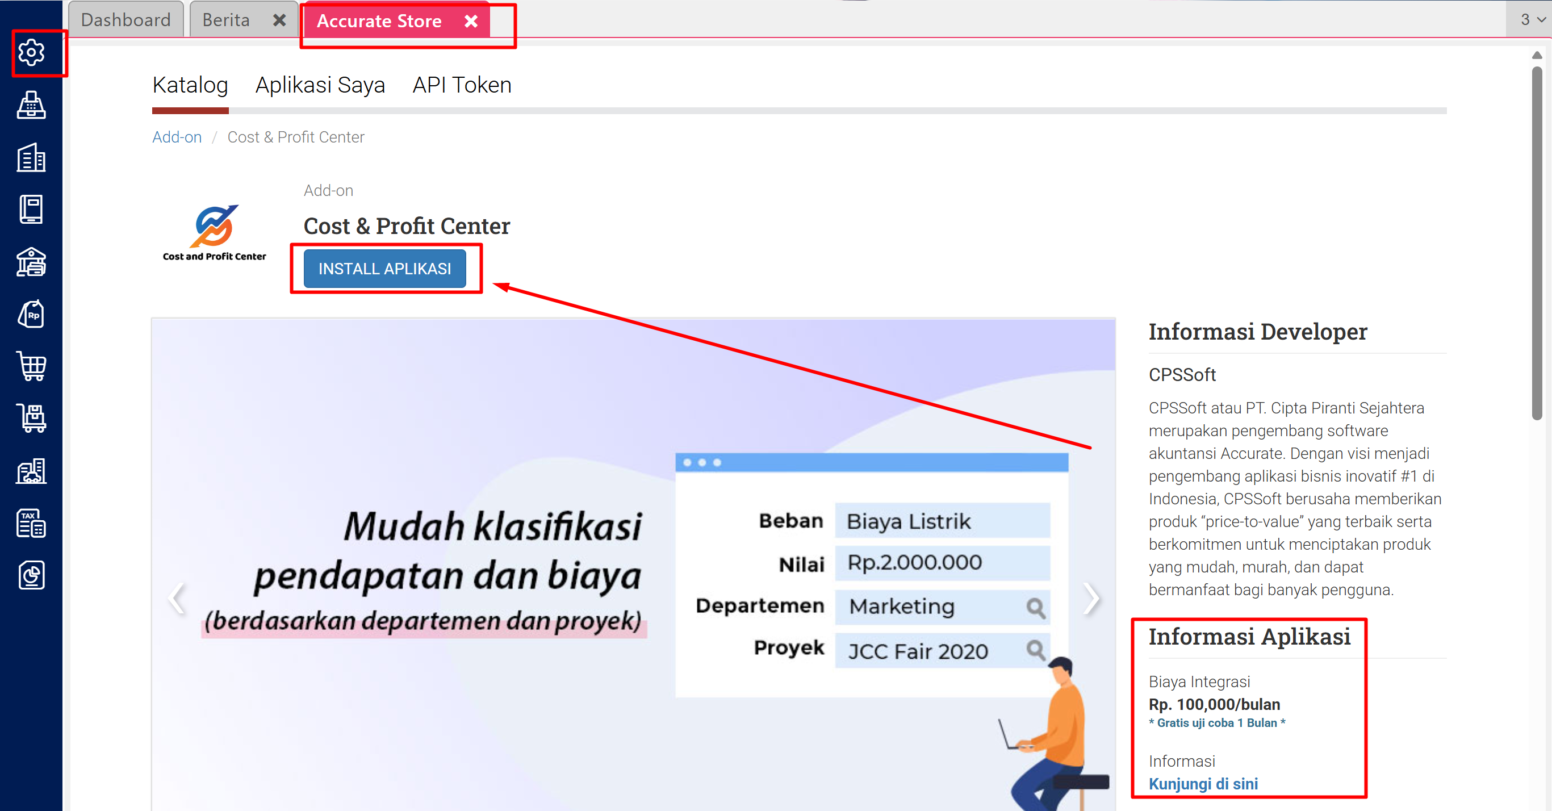Show next carousel slide with right chevron

pos(1090,598)
